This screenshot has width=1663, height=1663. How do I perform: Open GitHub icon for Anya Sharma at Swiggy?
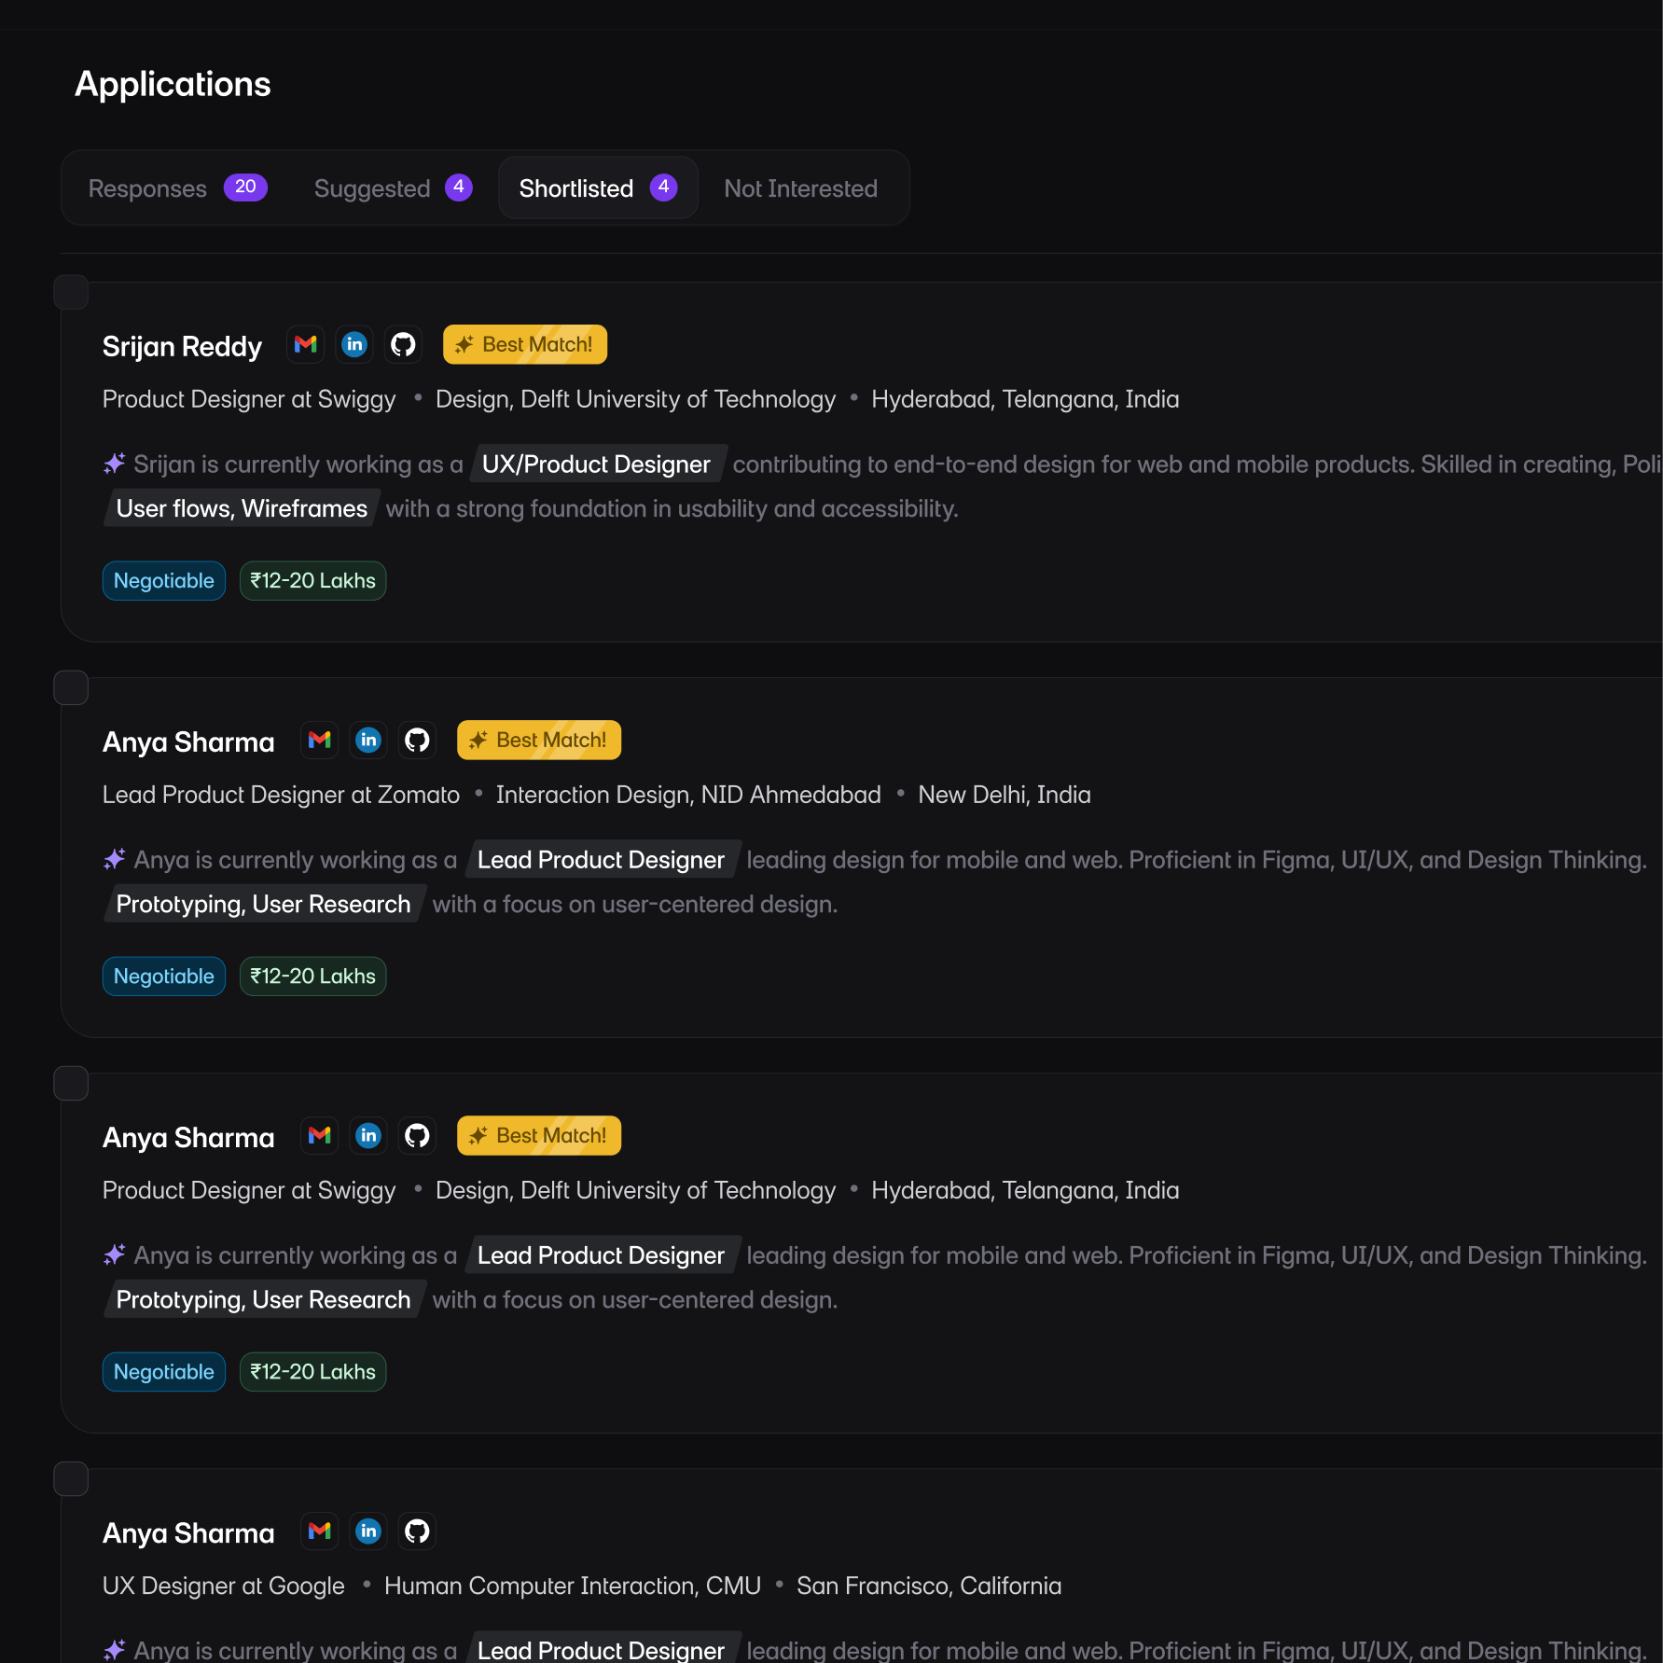click(x=417, y=1135)
